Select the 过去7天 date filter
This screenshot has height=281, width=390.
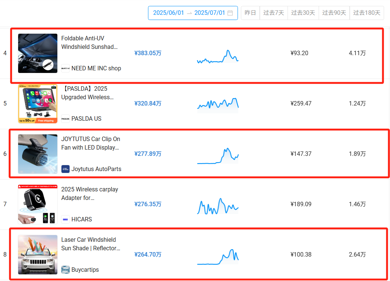[274, 13]
